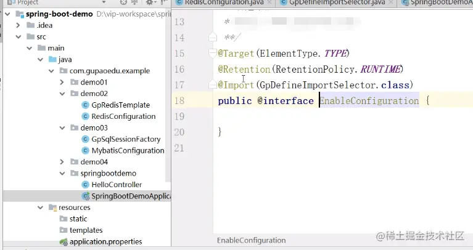This screenshot has width=473, height=250.
Task: Click line number 18 in the gutter
Action: 179,100
